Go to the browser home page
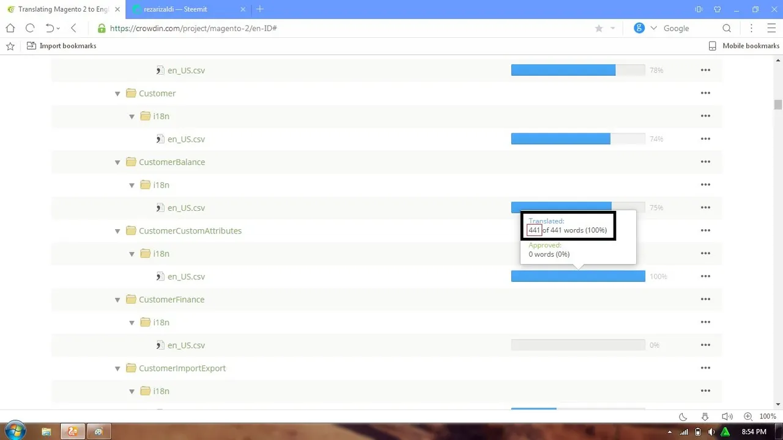Image resolution: width=783 pixels, height=440 pixels. coord(10,28)
